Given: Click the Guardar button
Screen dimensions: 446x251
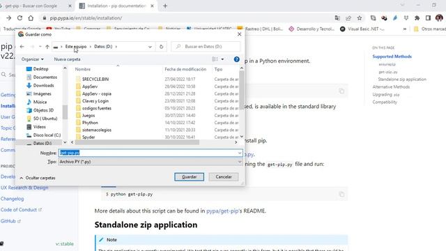Looking at the screenshot, I should click(x=189, y=176).
